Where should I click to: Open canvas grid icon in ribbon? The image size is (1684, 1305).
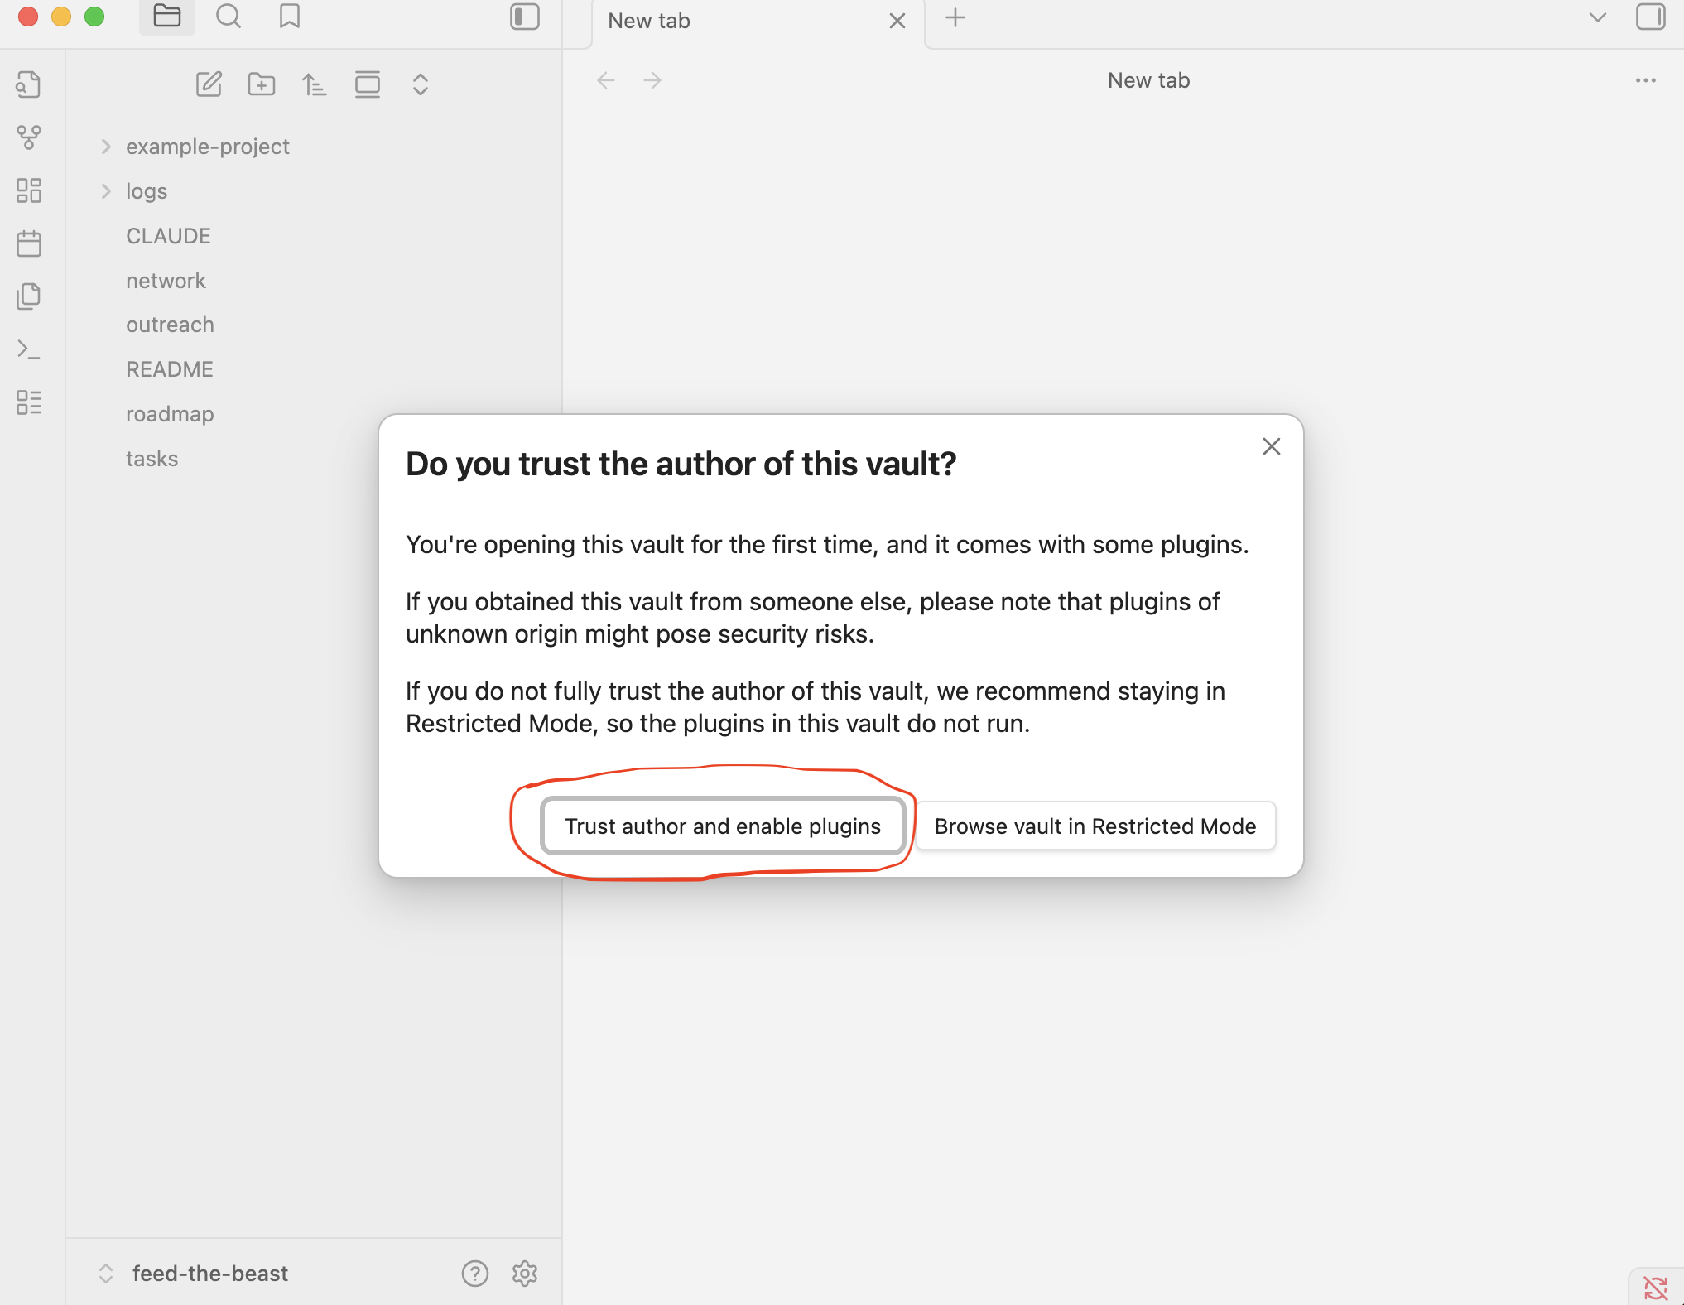click(29, 190)
